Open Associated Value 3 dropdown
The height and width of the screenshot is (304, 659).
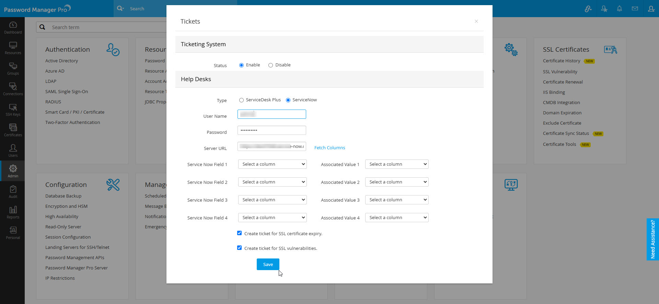[x=397, y=200]
